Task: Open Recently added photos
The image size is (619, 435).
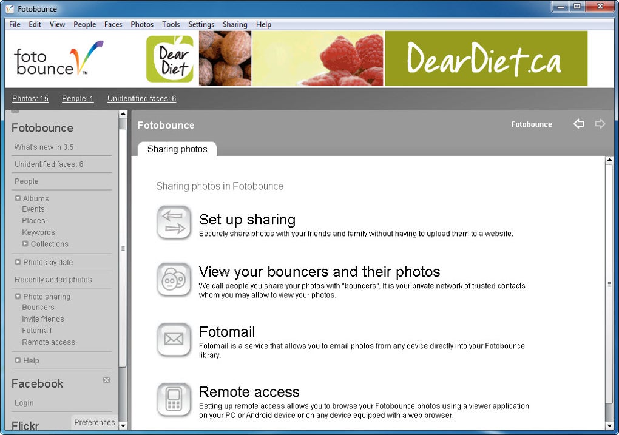Action: (x=53, y=280)
